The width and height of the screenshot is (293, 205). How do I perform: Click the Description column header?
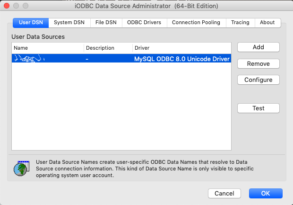click(108, 48)
